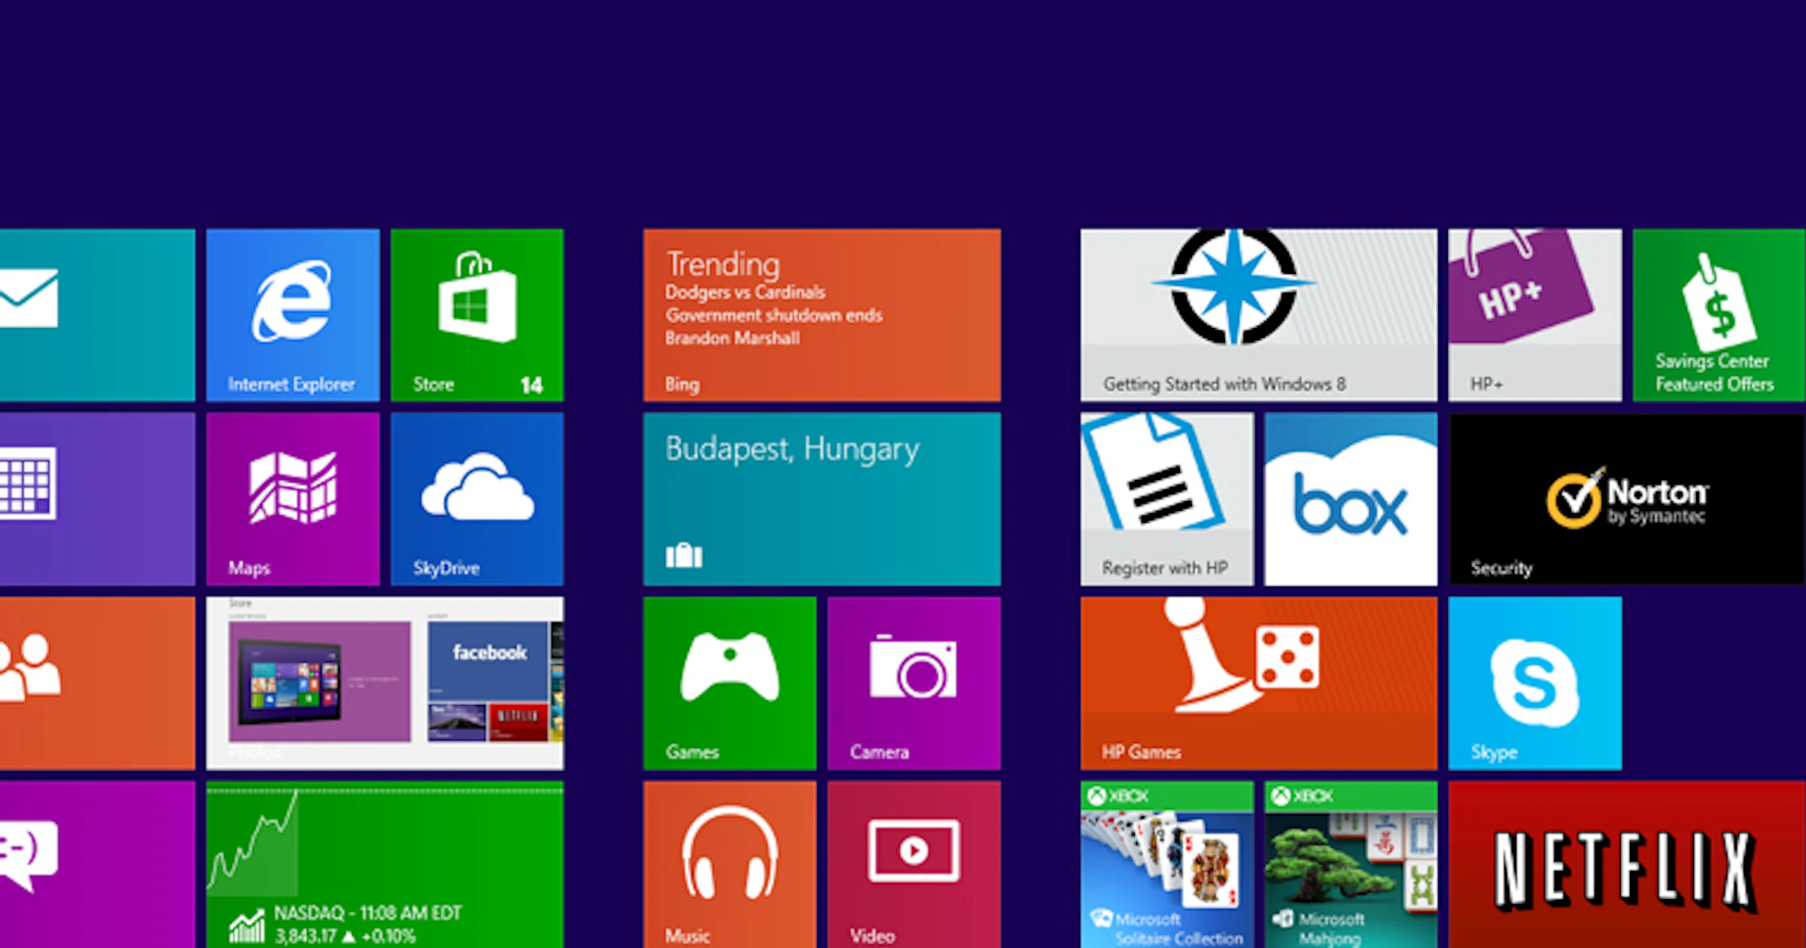Launch the Maps tile
This screenshot has height=948, width=1806.
click(x=293, y=499)
